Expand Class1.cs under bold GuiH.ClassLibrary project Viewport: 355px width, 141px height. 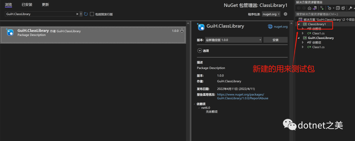pyautogui.click(x=303, y=47)
